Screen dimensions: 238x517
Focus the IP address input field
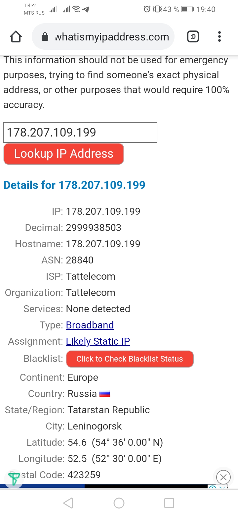coord(80,133)
